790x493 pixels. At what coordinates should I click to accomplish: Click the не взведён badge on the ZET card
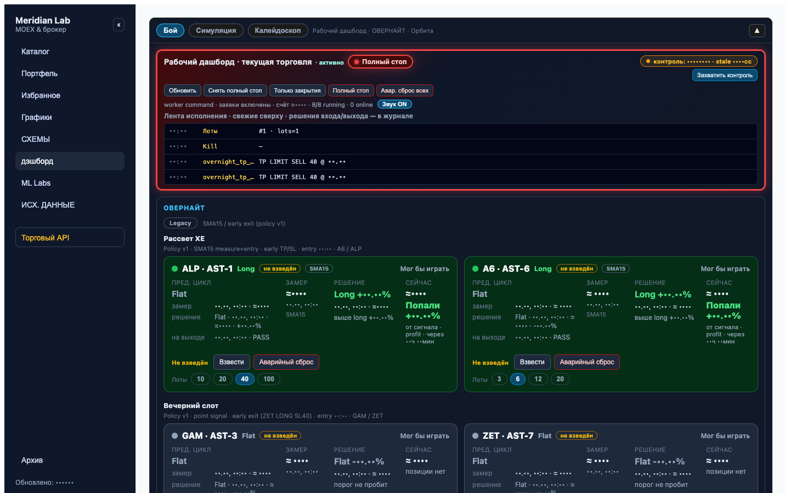tap(577, 436)
